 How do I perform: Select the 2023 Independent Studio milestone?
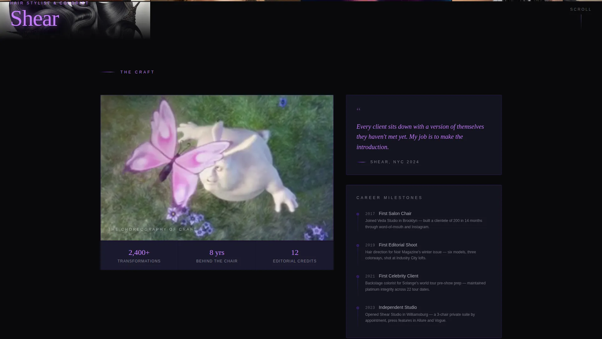(424, 314)
